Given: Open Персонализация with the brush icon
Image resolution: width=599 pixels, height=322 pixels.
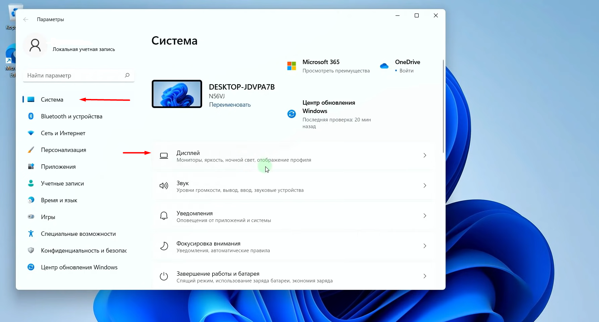Looking at the screenshot, I should (31, 150).
